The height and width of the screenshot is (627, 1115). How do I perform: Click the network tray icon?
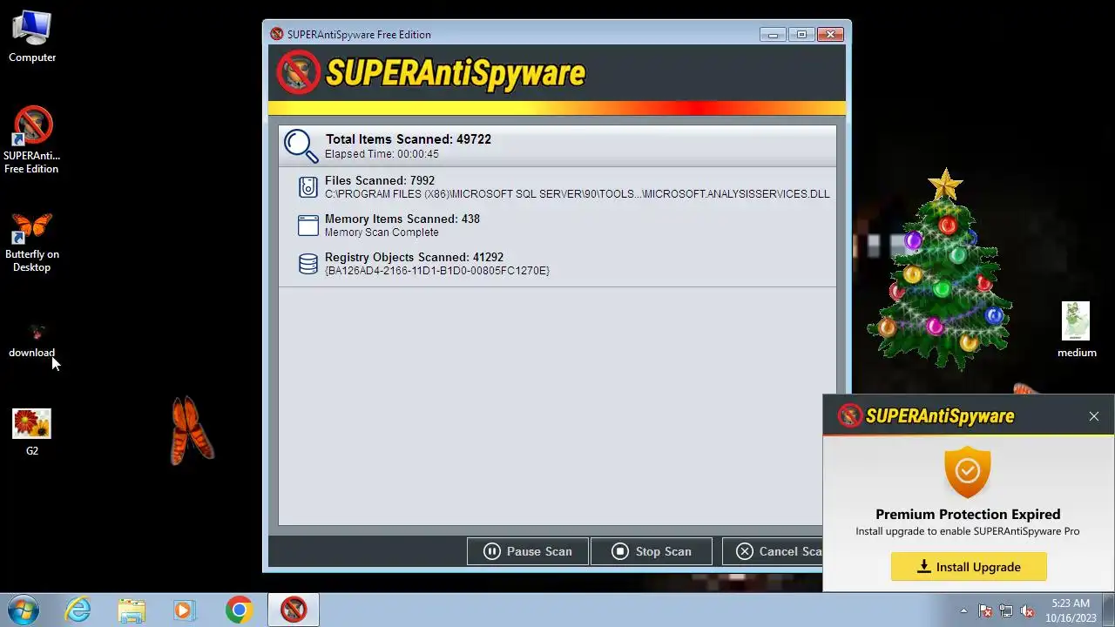pyautogui.click(x=1006, y=610)
